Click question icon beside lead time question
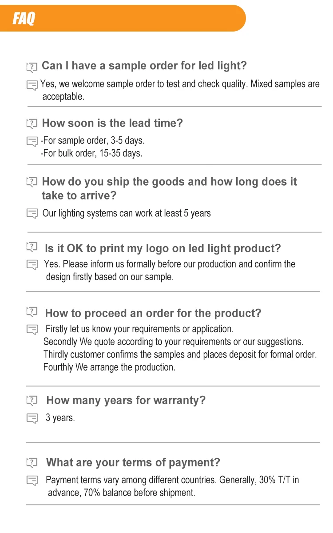The height and width of the screenshot is (533, 333). pos(32,123)
